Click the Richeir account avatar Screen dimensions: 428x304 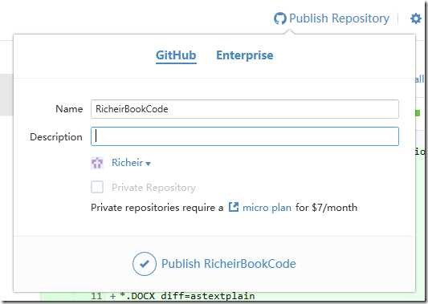(97, 163)
